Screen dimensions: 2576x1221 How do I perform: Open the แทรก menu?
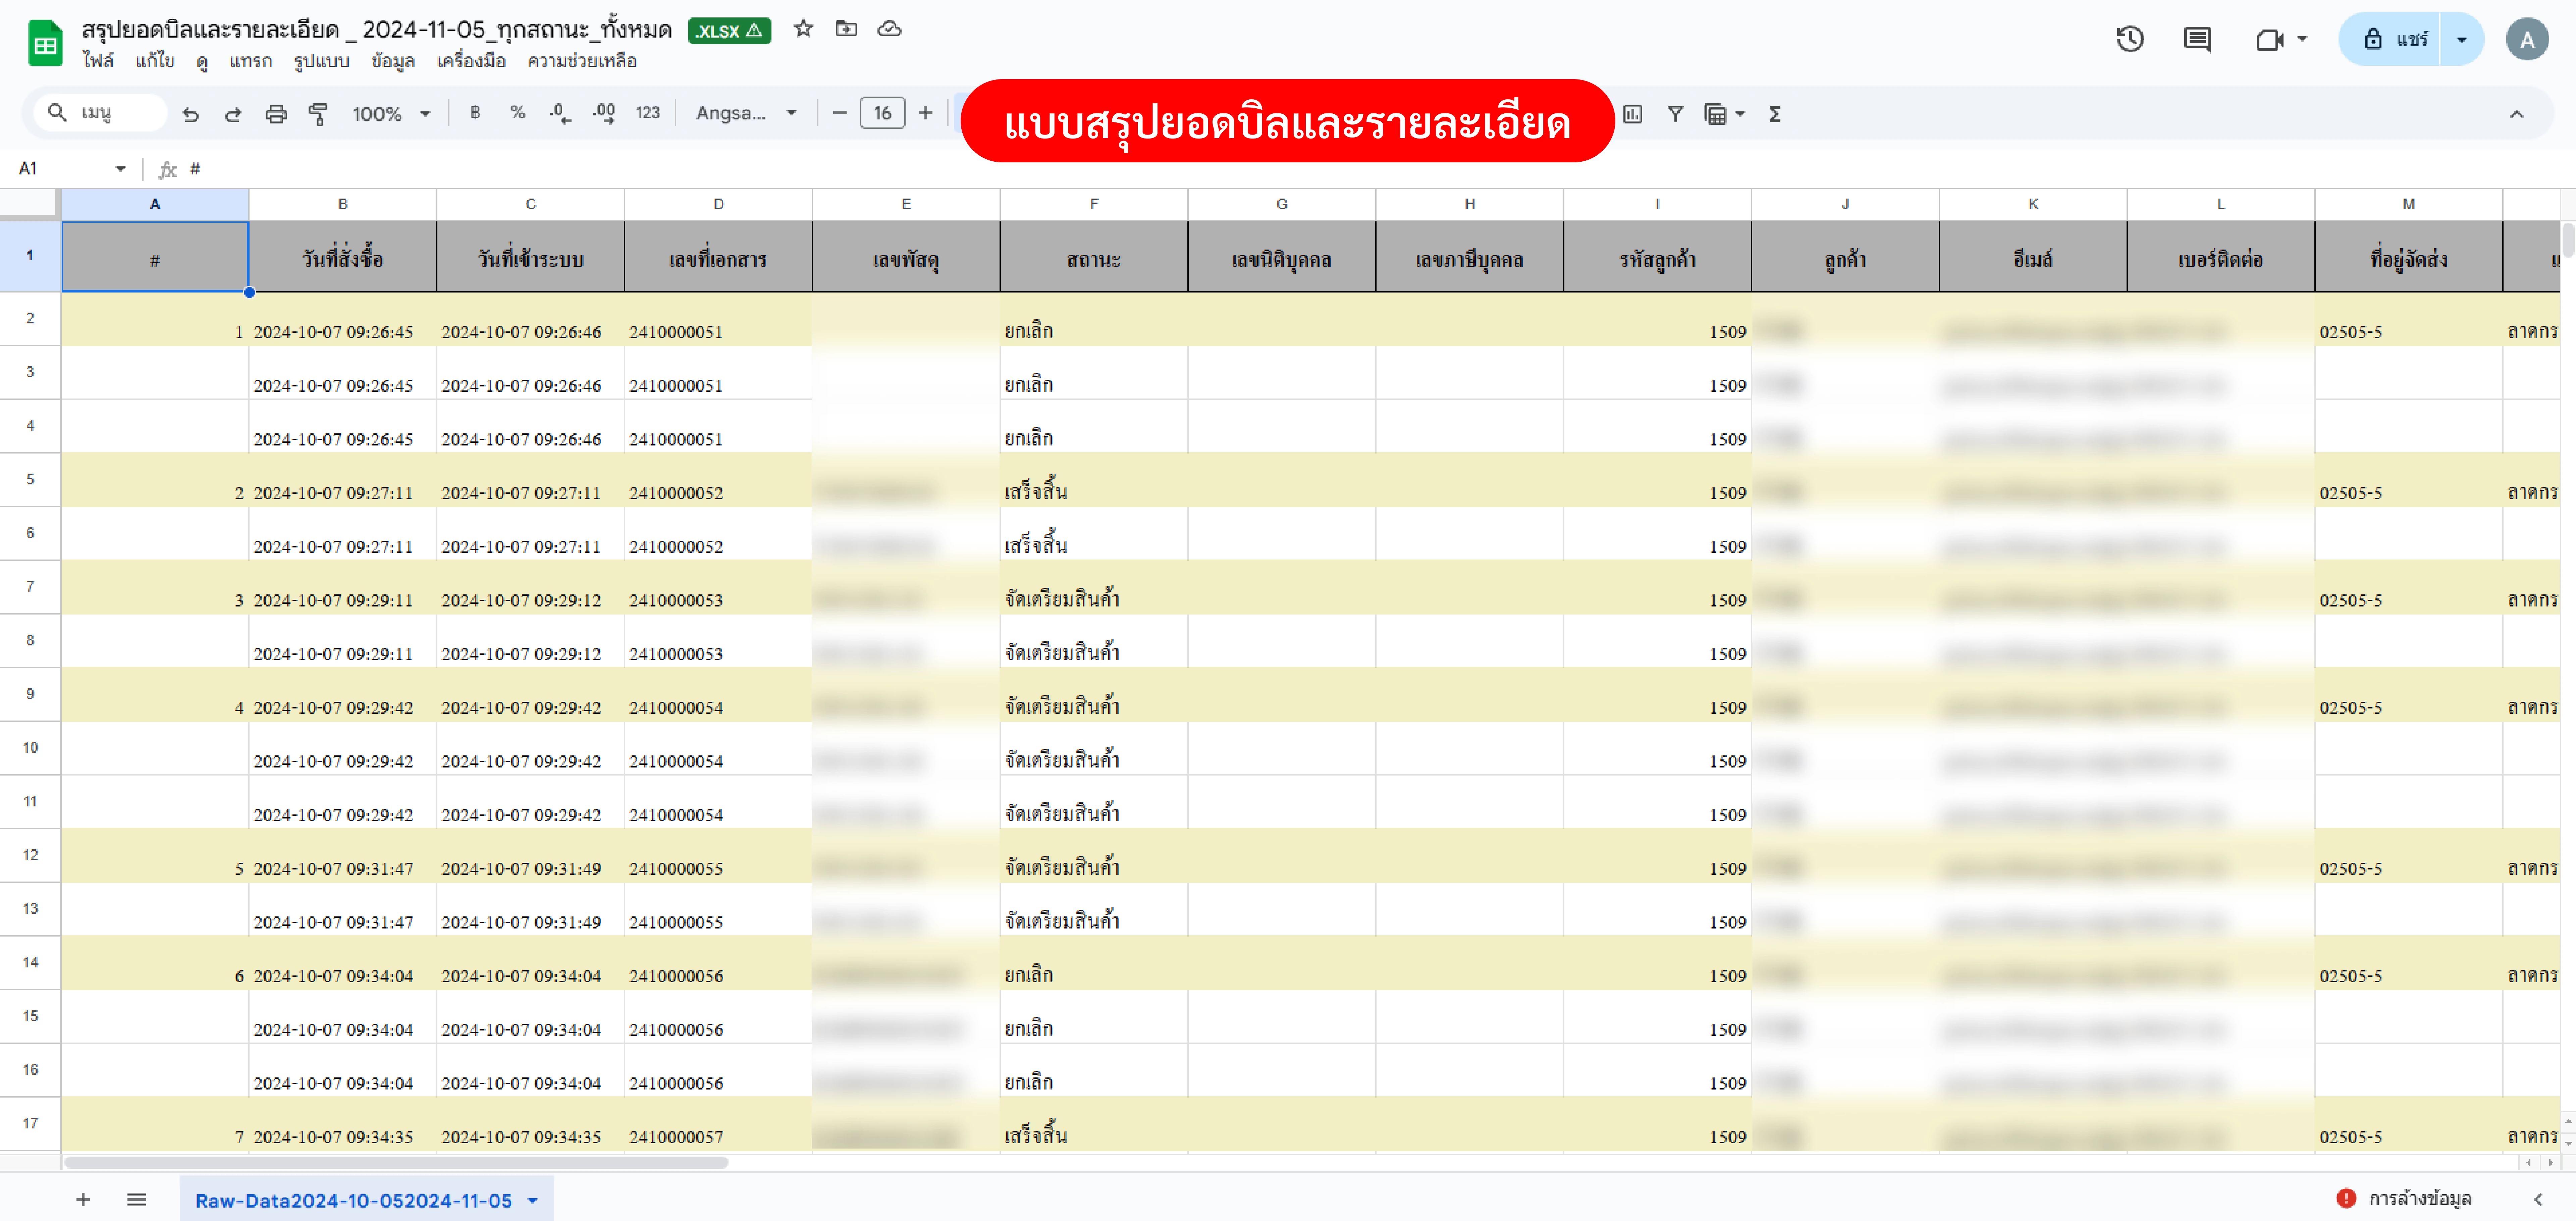click(250, 61)
